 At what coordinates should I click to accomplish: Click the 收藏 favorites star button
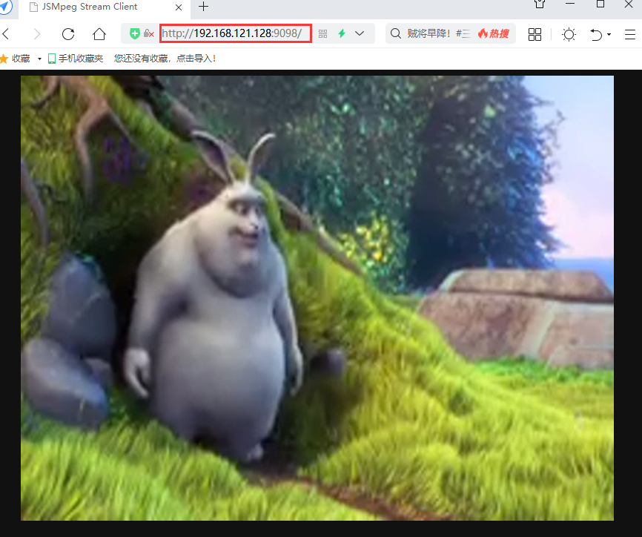[15, 59]
